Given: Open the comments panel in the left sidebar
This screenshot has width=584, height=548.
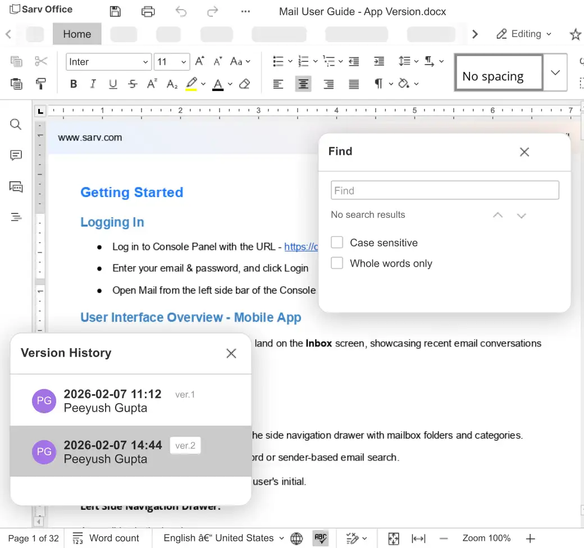Looking at the screenshot, I should [x=15, y=155].
